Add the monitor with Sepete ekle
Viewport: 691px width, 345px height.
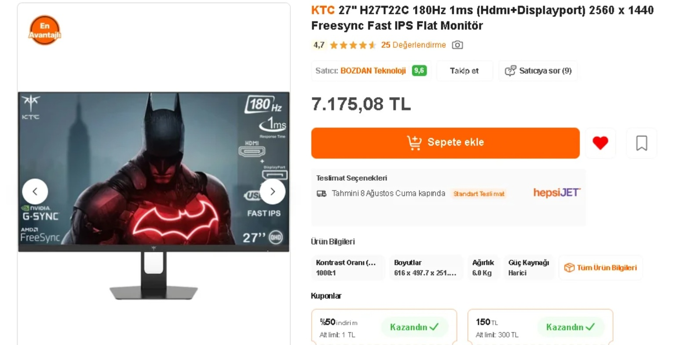(x=445, y=143)
